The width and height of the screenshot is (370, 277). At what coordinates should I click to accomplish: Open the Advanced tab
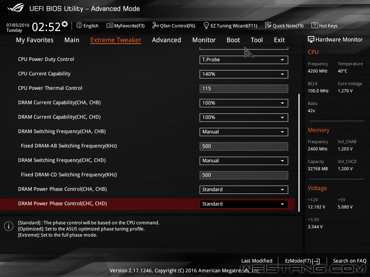[x=166, y=40]
